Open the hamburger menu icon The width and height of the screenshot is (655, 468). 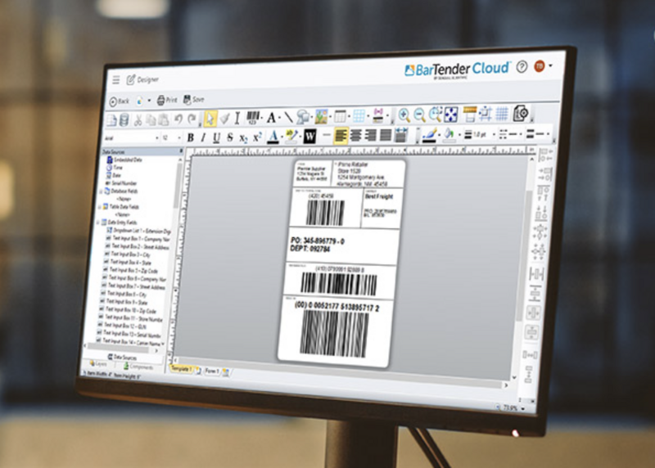(x=116, y=79)
